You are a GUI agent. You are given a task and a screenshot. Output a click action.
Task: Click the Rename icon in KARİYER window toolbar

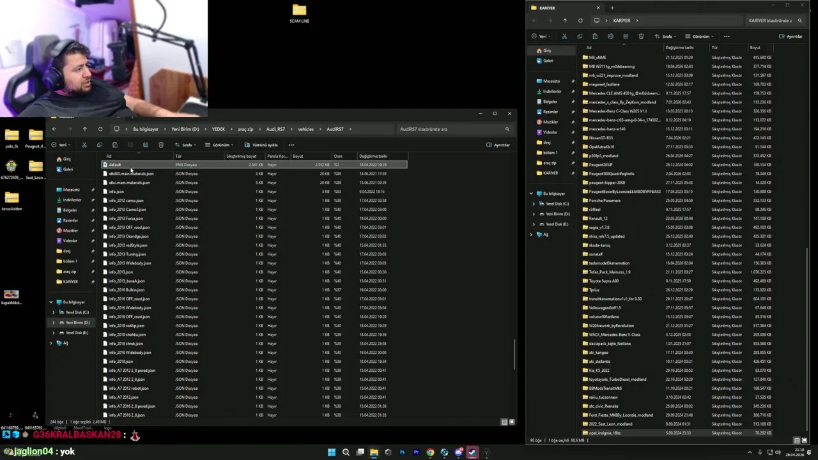pos(610,36)
